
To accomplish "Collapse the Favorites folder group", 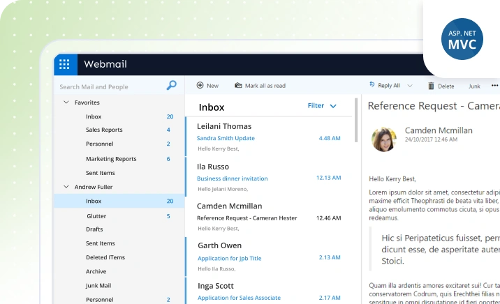I will click(66, 102).
